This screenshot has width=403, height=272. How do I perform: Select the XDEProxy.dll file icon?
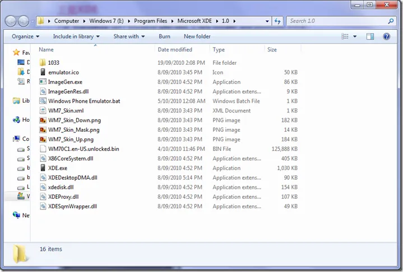click(43, 197)
